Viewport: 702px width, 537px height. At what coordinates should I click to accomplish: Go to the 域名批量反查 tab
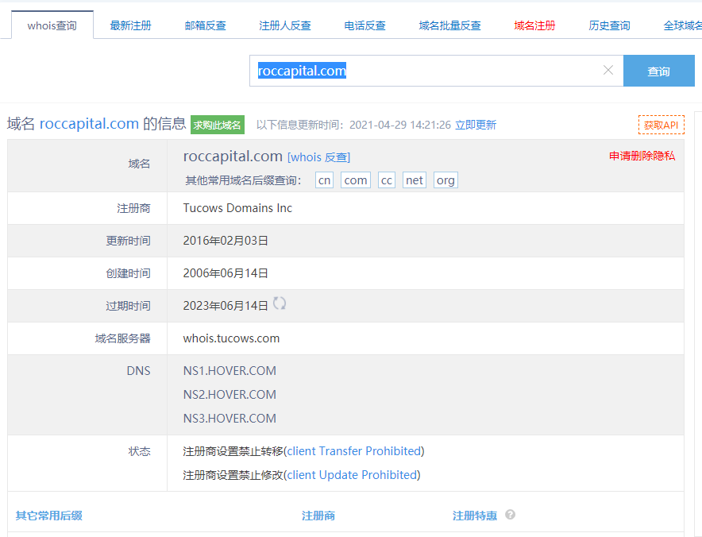[x=449, y=25]
